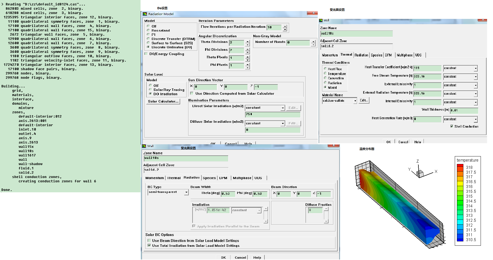Open the BC Type semi-transparent dropdown
This screenshot has height=260, width=493.
[x=186, y=192]
